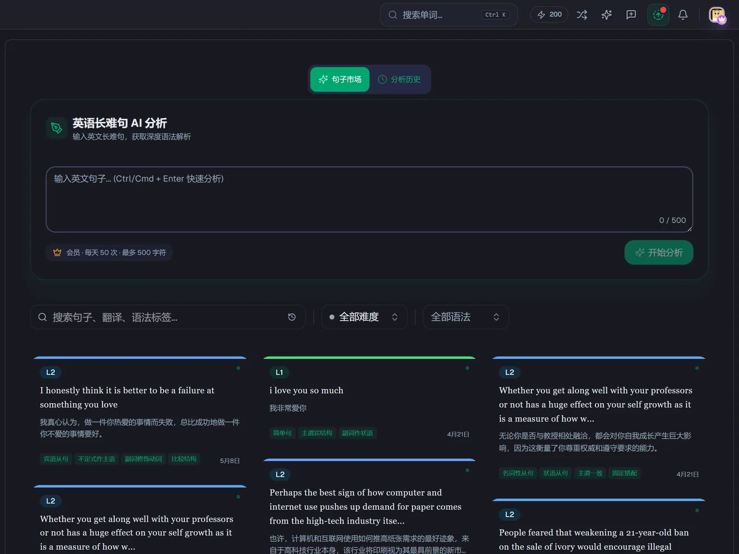Expand the 全部语法 grammar dropdown

466,317
